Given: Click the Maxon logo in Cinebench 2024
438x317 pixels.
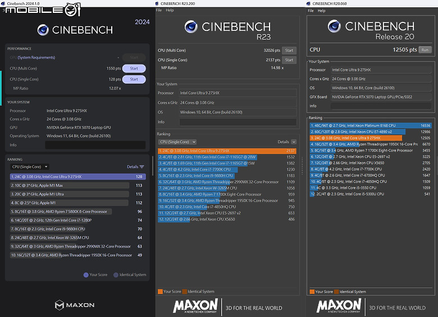Looking at the screenshot, I should tap(75, 305).
